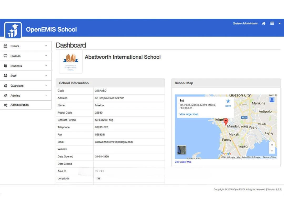This screenshot has width=284, height=213.
Task: Click the Classes board icon
Action: (6, 56)
